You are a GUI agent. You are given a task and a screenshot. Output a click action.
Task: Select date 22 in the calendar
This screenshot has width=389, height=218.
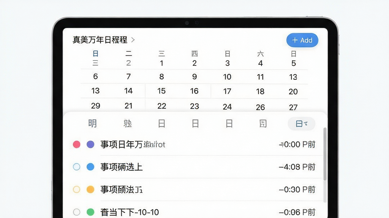pos(162,106)
